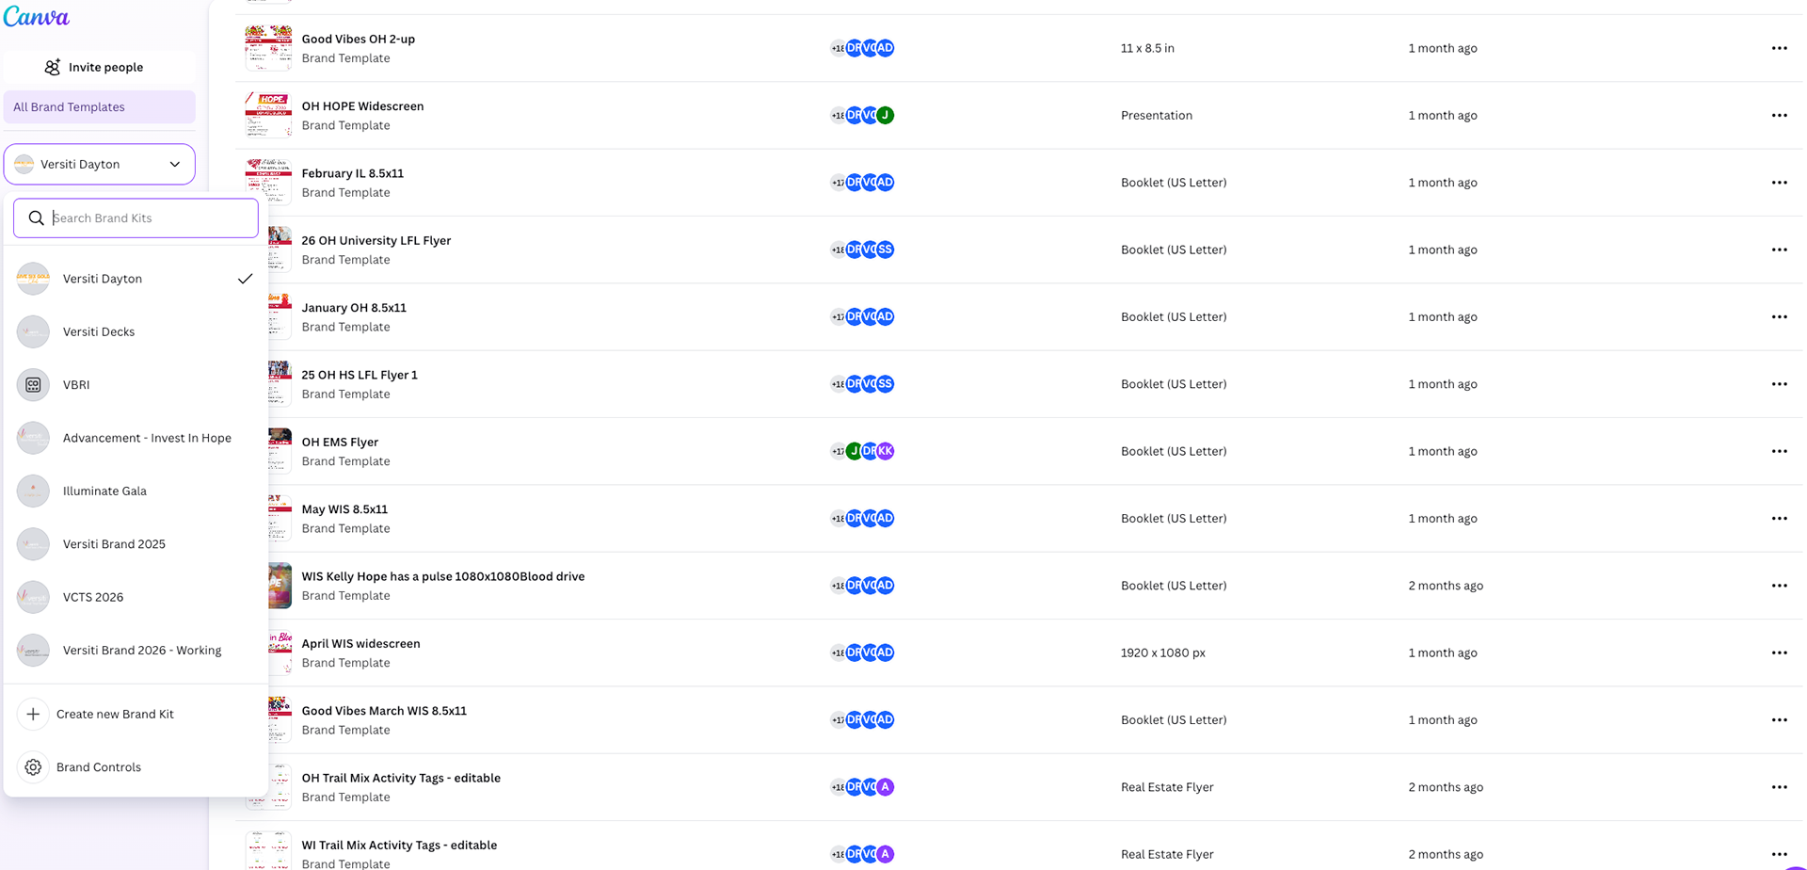Viewport: 1807px width, 870px height.
Task: Click the '11 x 8.5 in' size cell
Action: click(1147, 48)
